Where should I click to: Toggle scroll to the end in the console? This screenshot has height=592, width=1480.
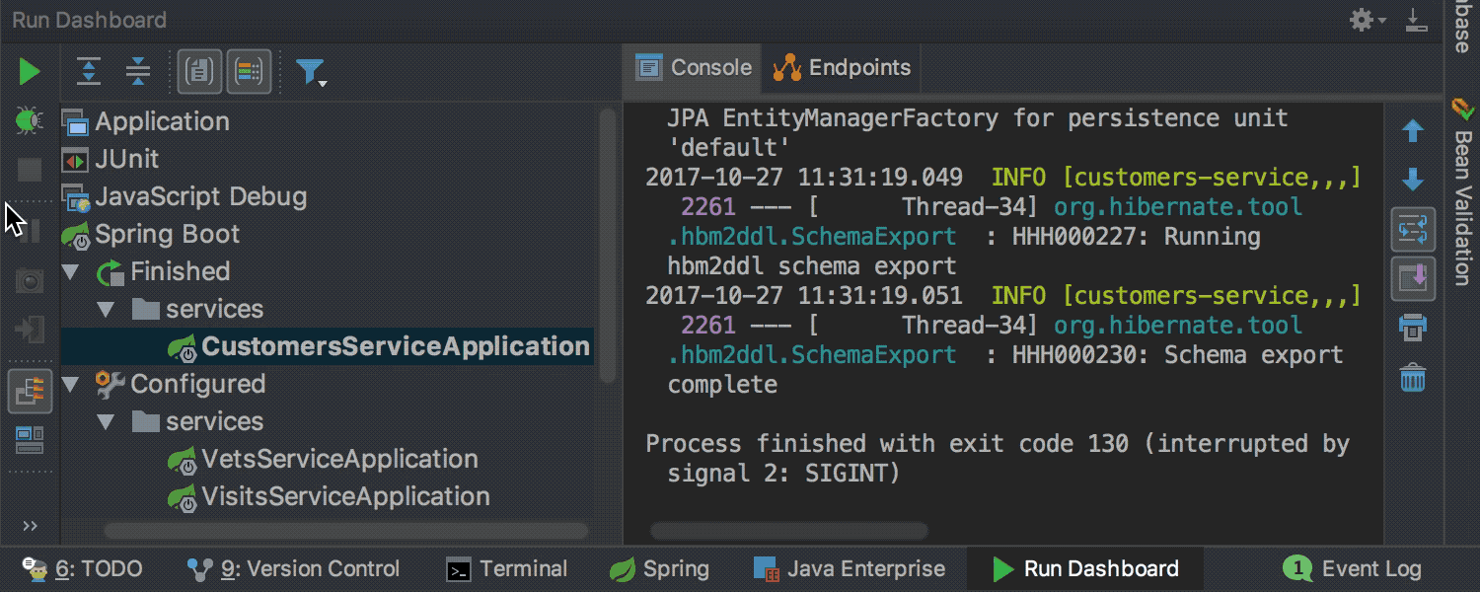[x=1414, y=278]
